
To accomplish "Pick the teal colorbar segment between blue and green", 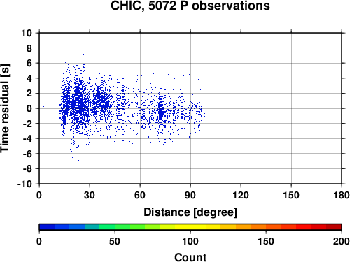I will 92,227.
